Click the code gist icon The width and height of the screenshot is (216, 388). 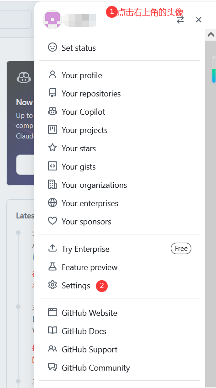coord(53,166)
